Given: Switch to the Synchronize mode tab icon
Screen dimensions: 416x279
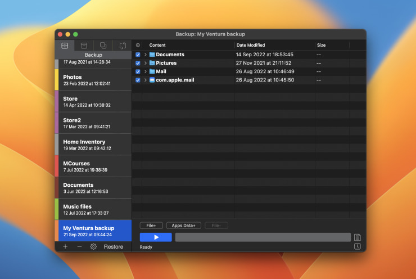Looking at the screenshot, I should click(x=123, y=46).
